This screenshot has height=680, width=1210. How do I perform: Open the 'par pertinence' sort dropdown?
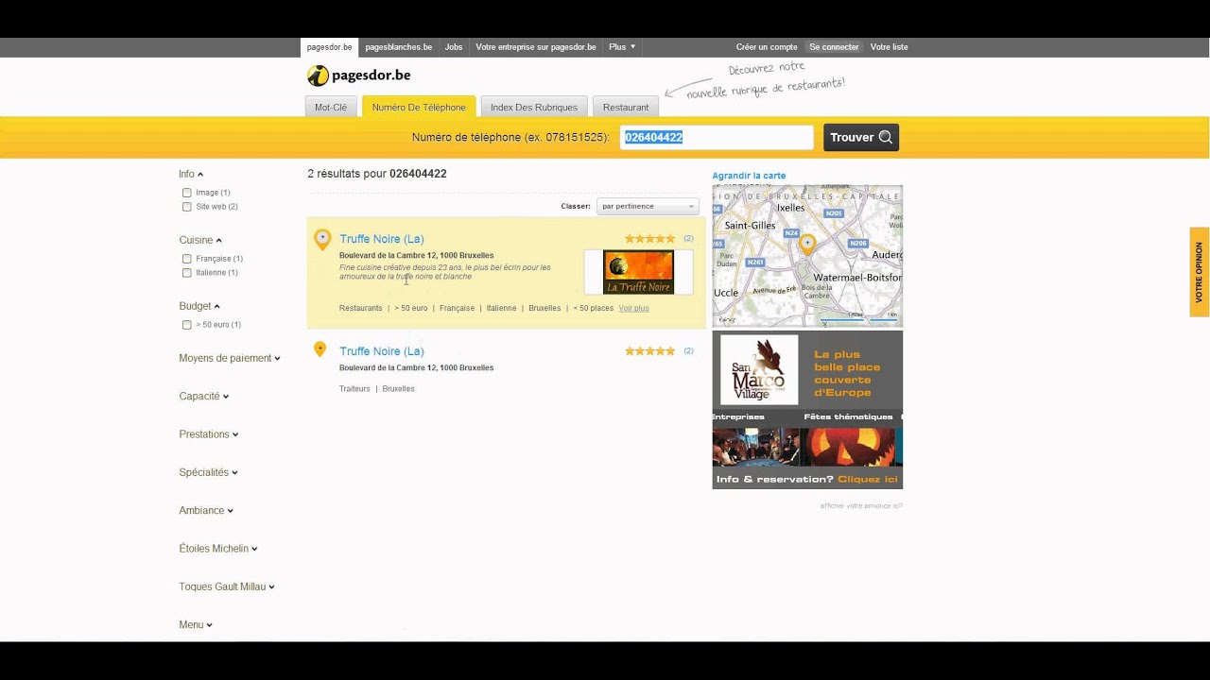[x=648, y=206]
